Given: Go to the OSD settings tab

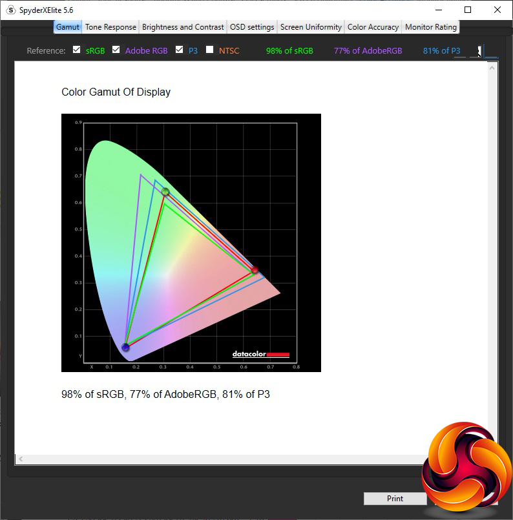Looking at the screenshot, I should [252, 27].
